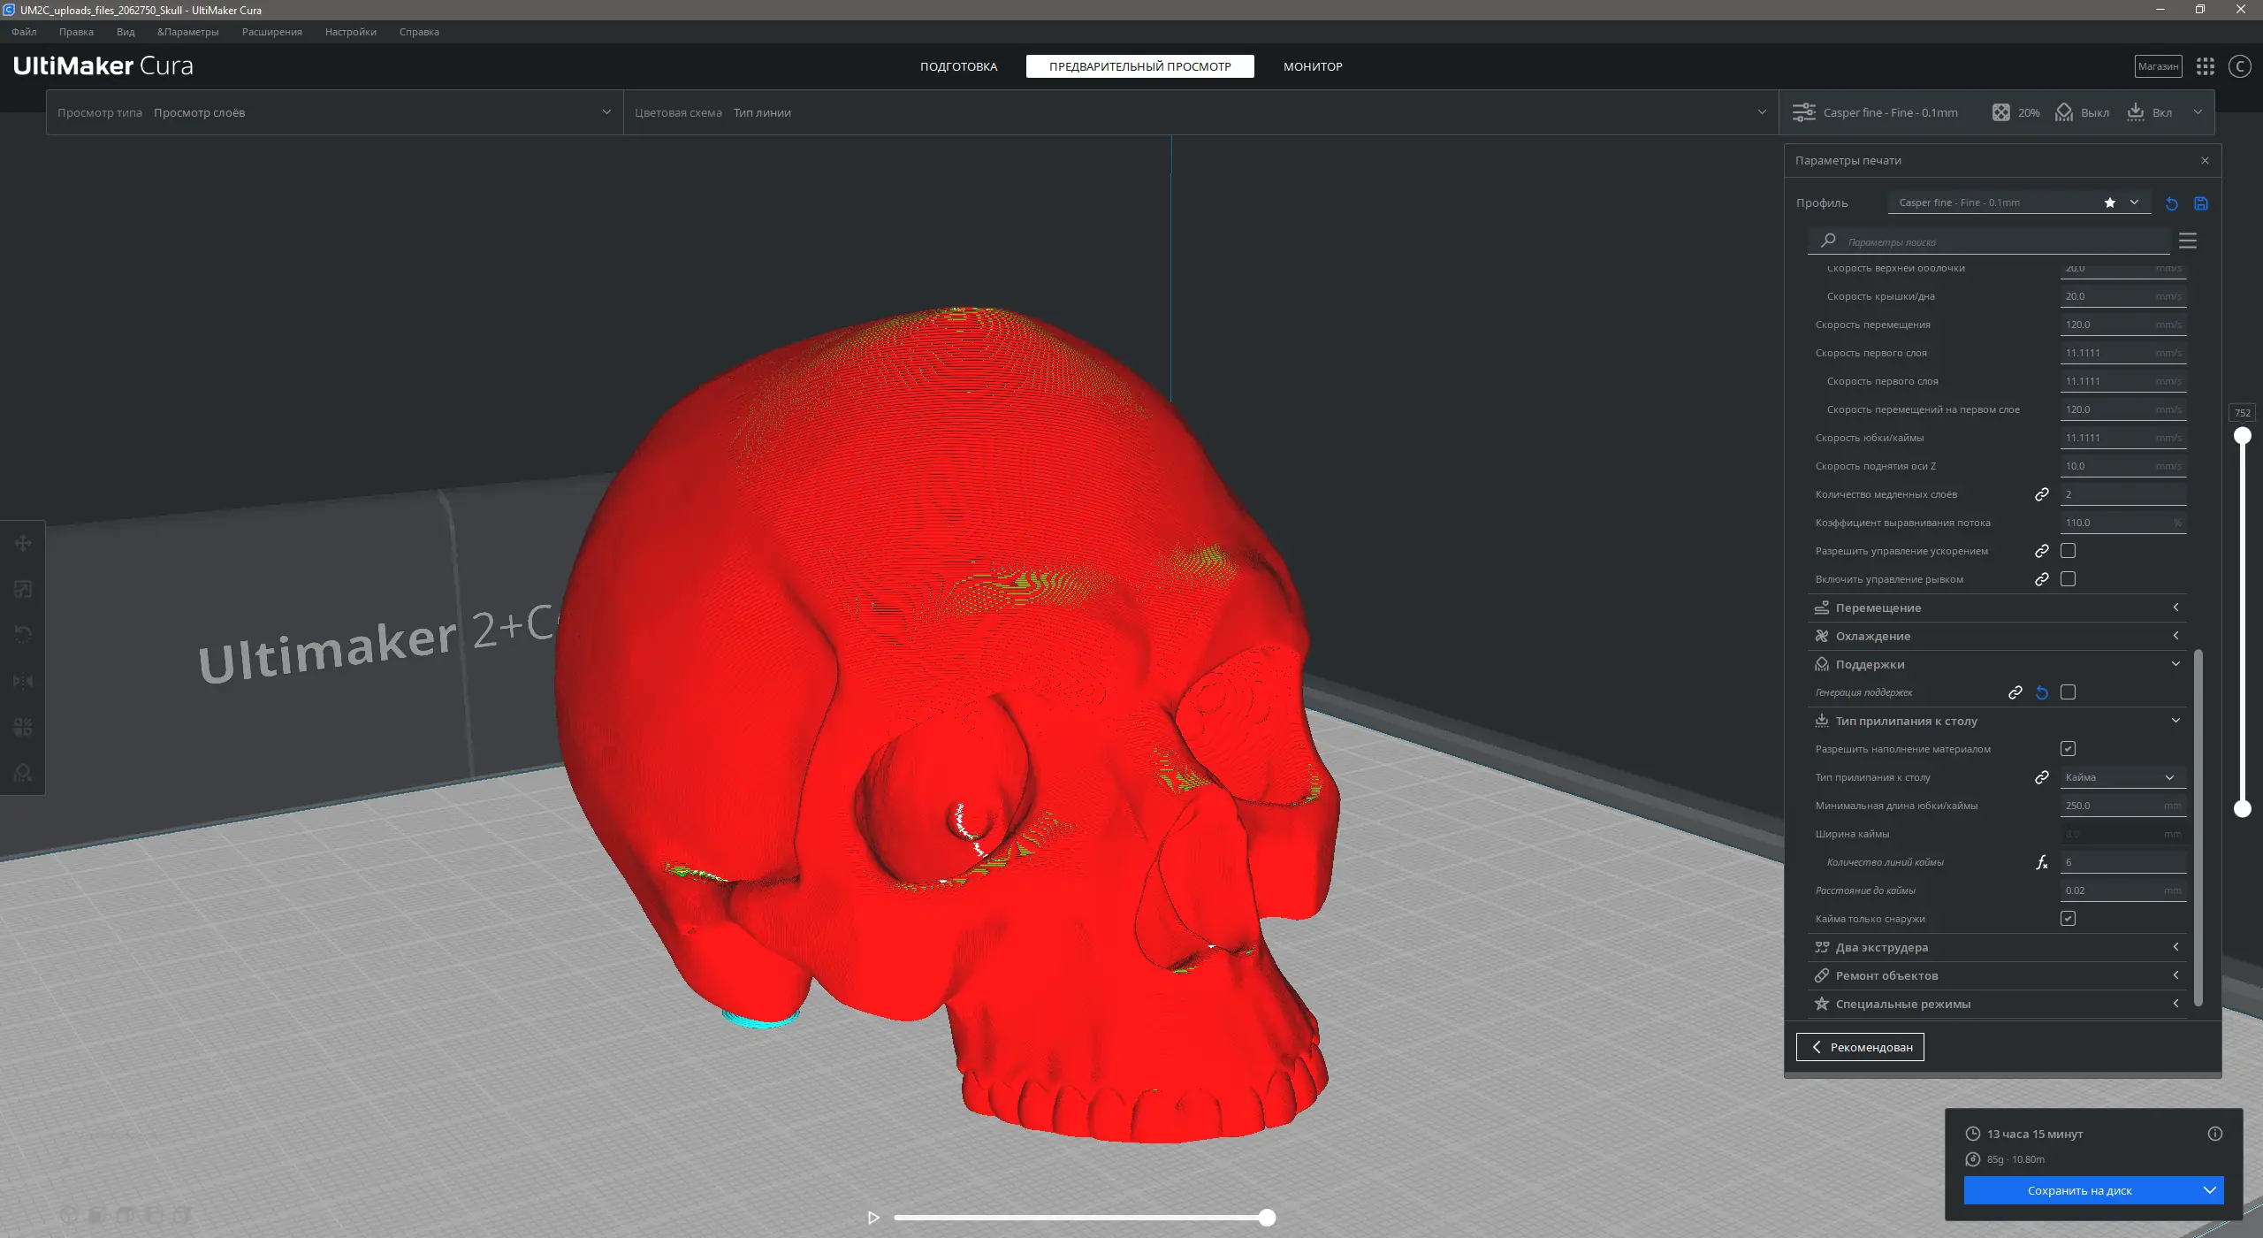The width and height of the screenshot is (2263, 1238).
Task: Click the top layer slider handle
Action: [x=2243, y=435]
